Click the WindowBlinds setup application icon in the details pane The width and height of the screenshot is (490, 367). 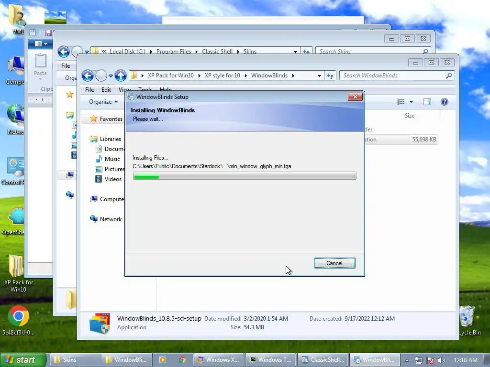pos(100,323)
